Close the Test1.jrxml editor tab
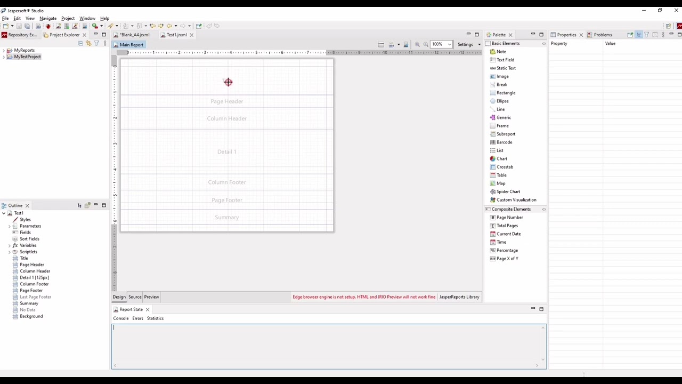682x384 pixels. click(191, 35)
